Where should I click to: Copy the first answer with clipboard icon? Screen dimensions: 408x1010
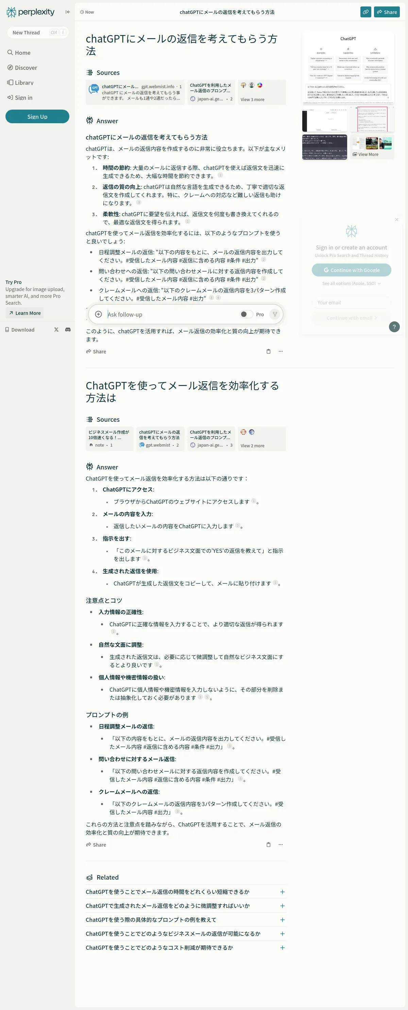pyautogui.click(x=268, y=351)
